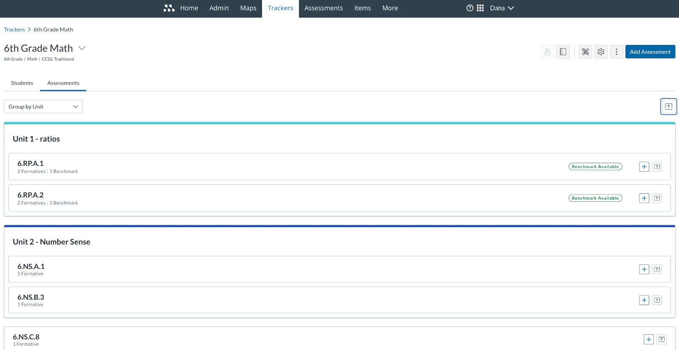Screen dimensions: 679x350
Task: Expand the 6th Grade Math title dropdown chevron
Action: point(82,48)
